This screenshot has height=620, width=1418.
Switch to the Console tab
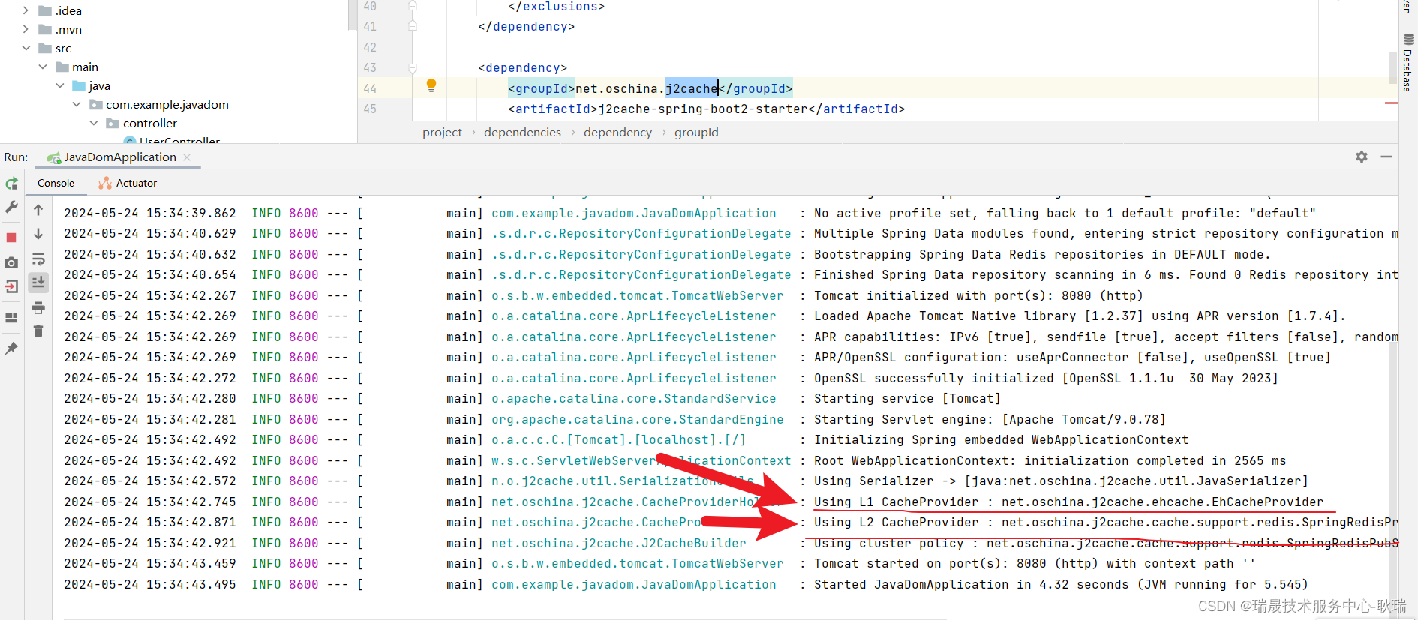(x=56, y=183)
